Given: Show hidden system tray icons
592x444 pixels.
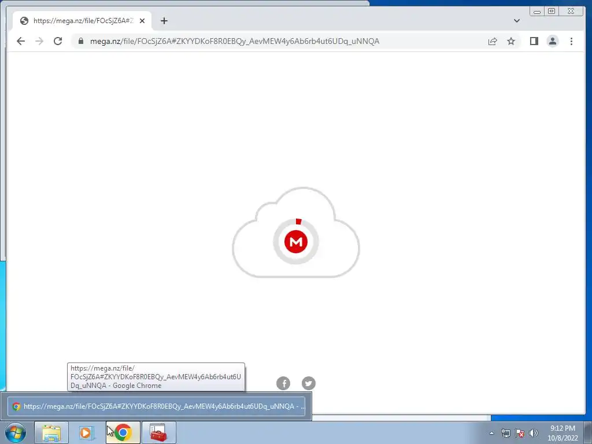Looking at the screenshot, I should point(491,433).
